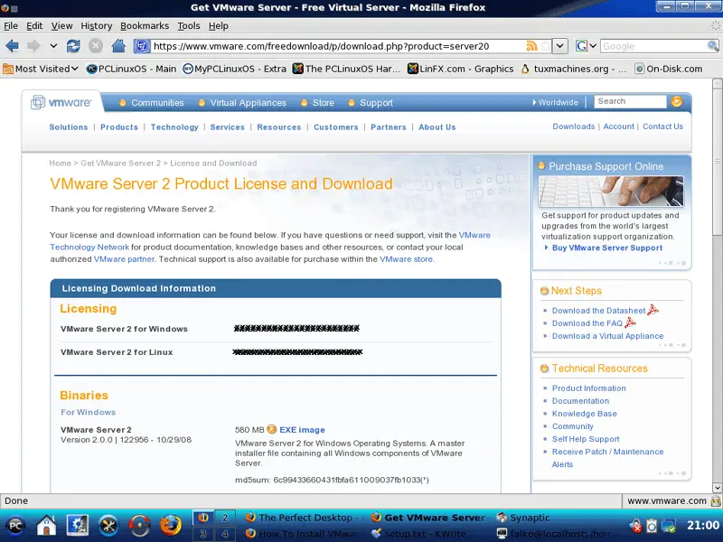Click the PDF icon next to Download the FAQ
723x542 pixels.
pos(630,322)
